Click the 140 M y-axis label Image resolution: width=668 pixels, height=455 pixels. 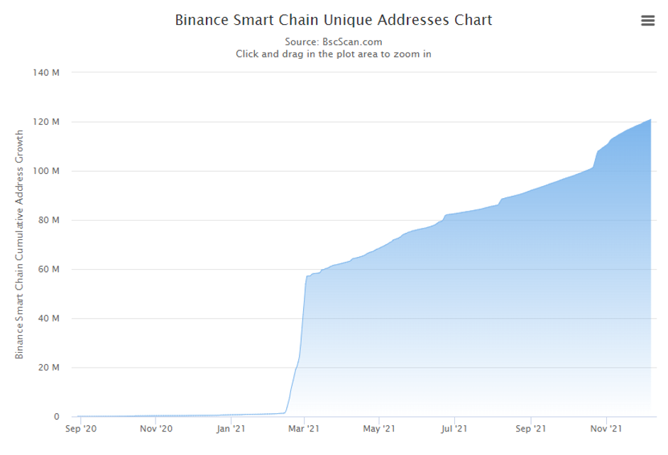(45, 73)
